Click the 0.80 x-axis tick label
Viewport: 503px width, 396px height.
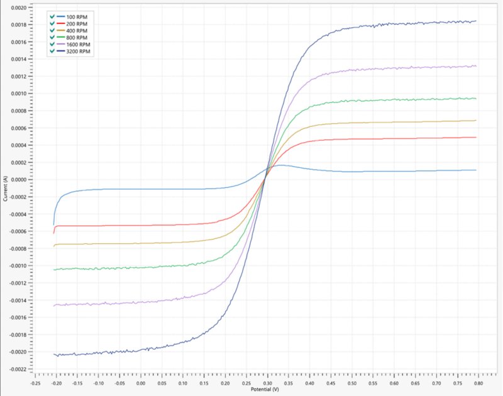coord(478,383)
